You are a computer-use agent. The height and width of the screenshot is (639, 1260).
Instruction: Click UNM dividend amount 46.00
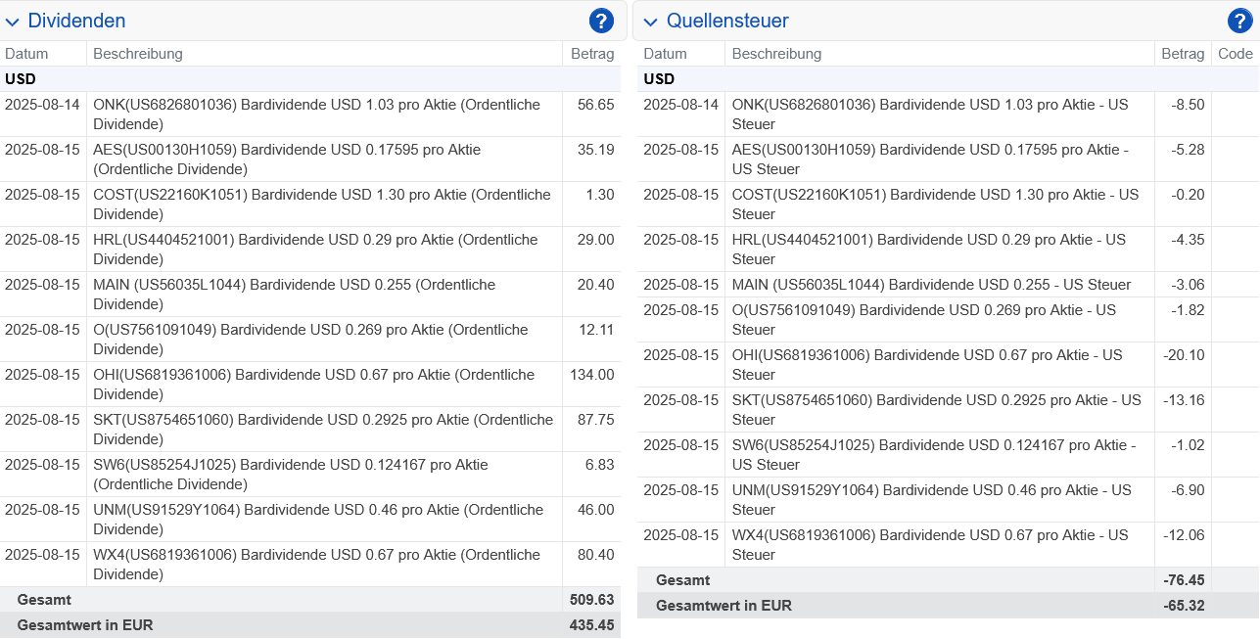596,510
